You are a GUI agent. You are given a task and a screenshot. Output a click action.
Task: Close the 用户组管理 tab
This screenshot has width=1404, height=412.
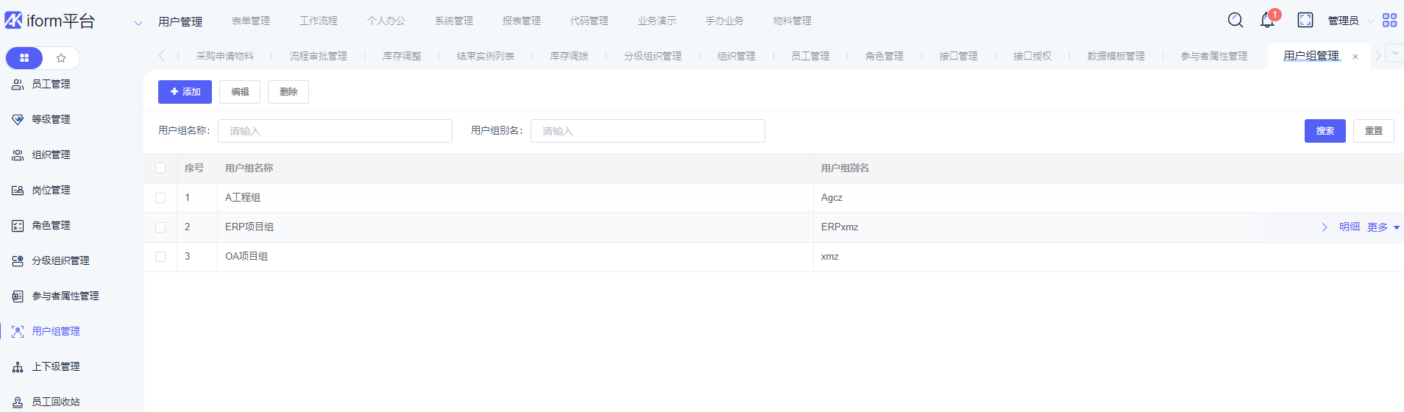pyautogui.click(x=1355, y=57)
